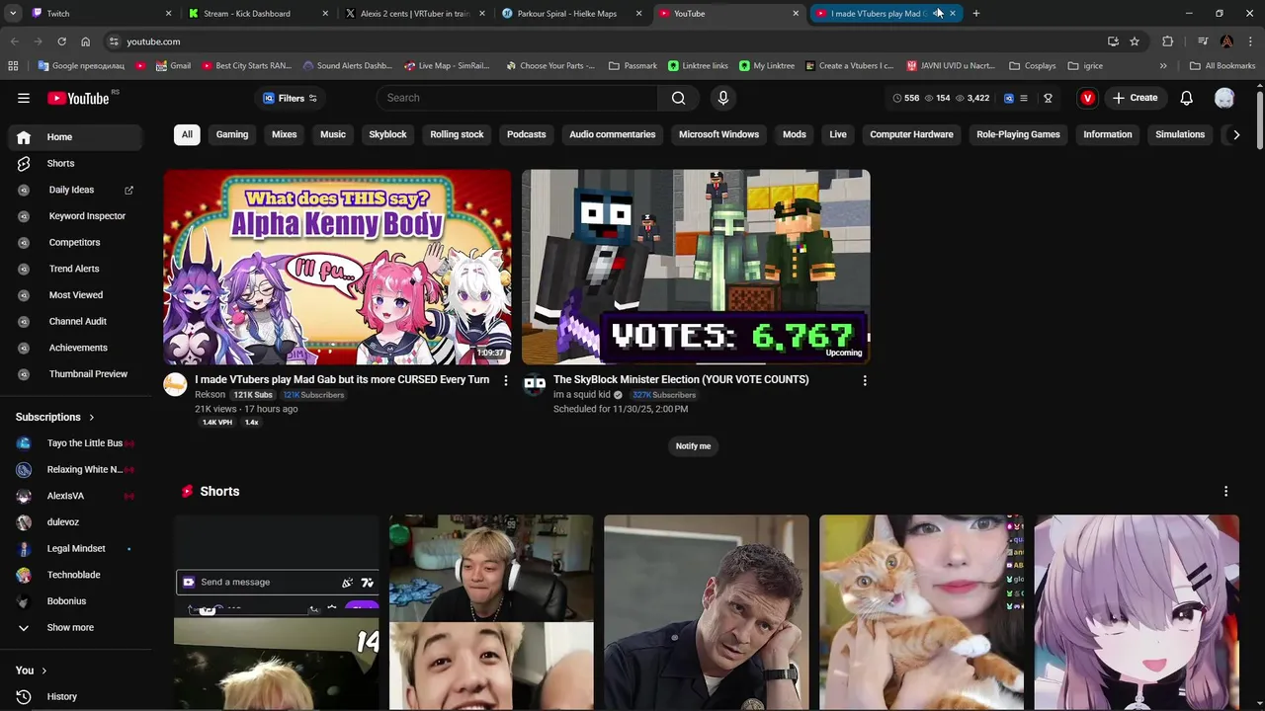Open Shorts shelf three-dot menu

click(x=1225, y=491)
